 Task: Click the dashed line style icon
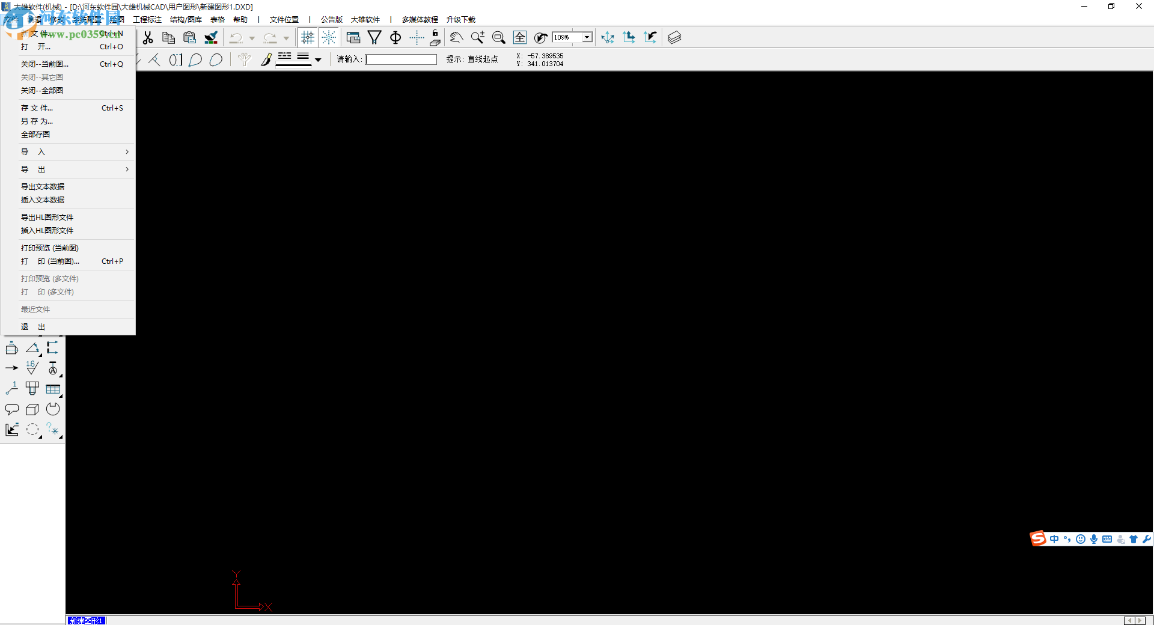(285, 57)
